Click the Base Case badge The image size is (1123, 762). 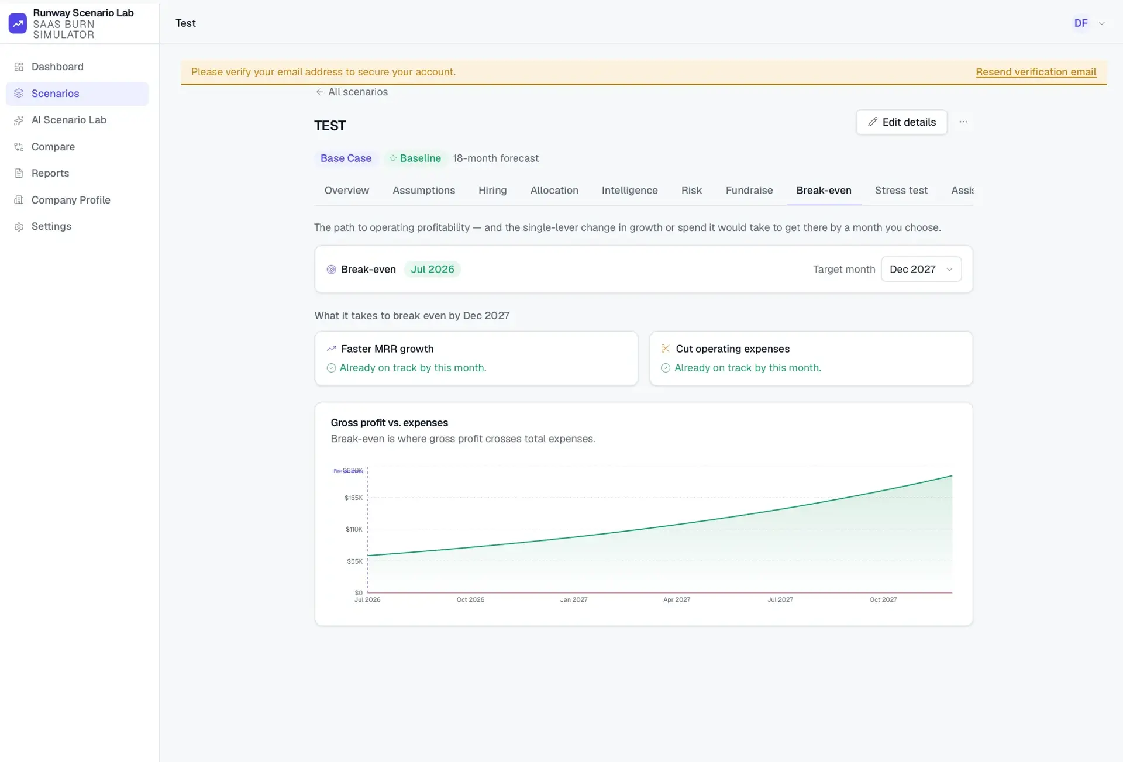click(346, 158)
